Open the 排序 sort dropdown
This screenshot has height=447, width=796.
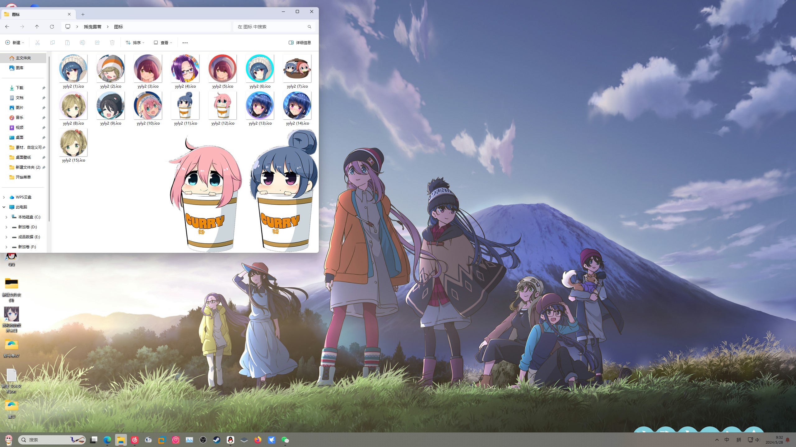[135, 43]
